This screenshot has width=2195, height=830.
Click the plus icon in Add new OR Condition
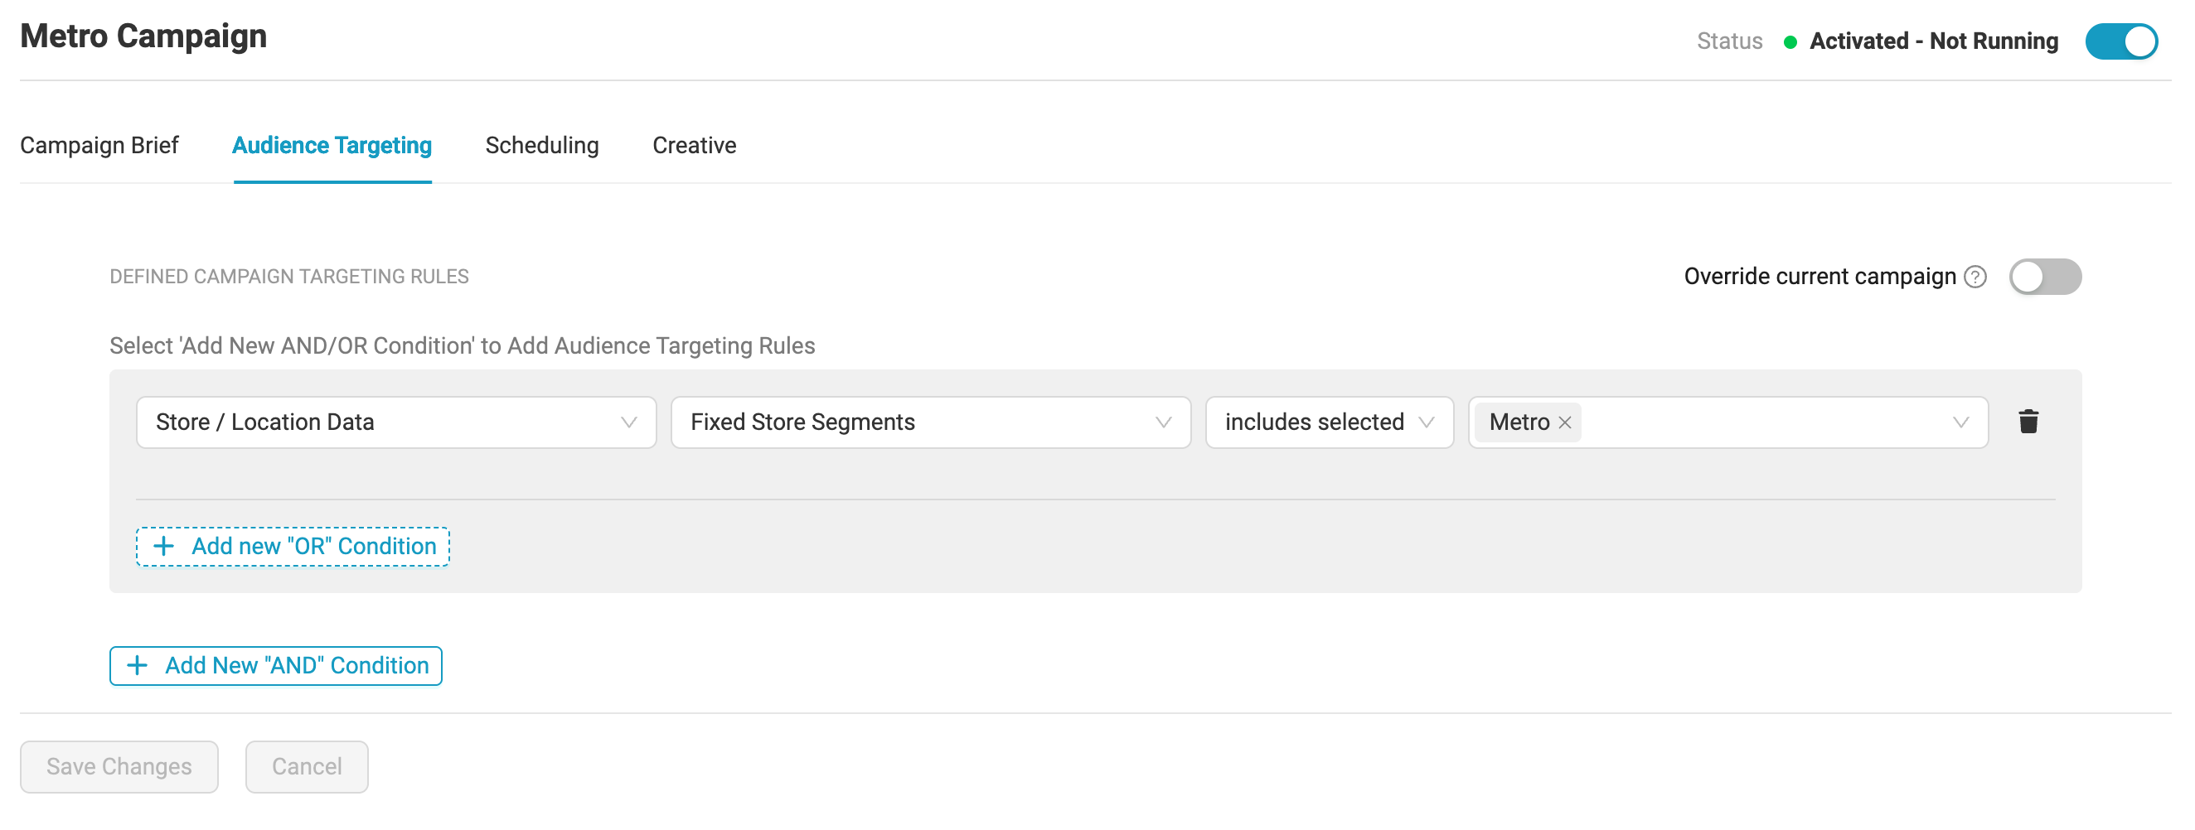pyautogui.click(x=163, y=547)
